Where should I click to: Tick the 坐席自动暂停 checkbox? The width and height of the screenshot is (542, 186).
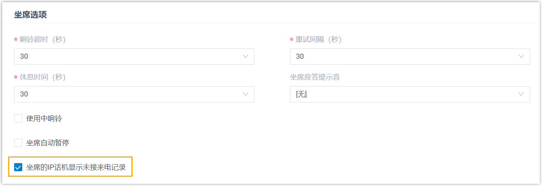click(18, 143)
